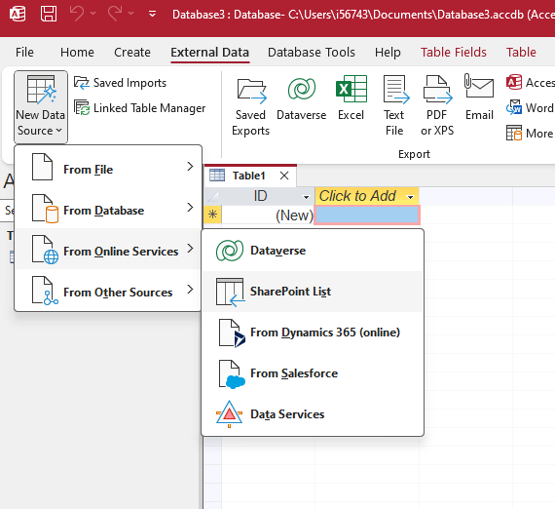
Task: Open the ID column dropdown arrow
Action: [306, 197]
